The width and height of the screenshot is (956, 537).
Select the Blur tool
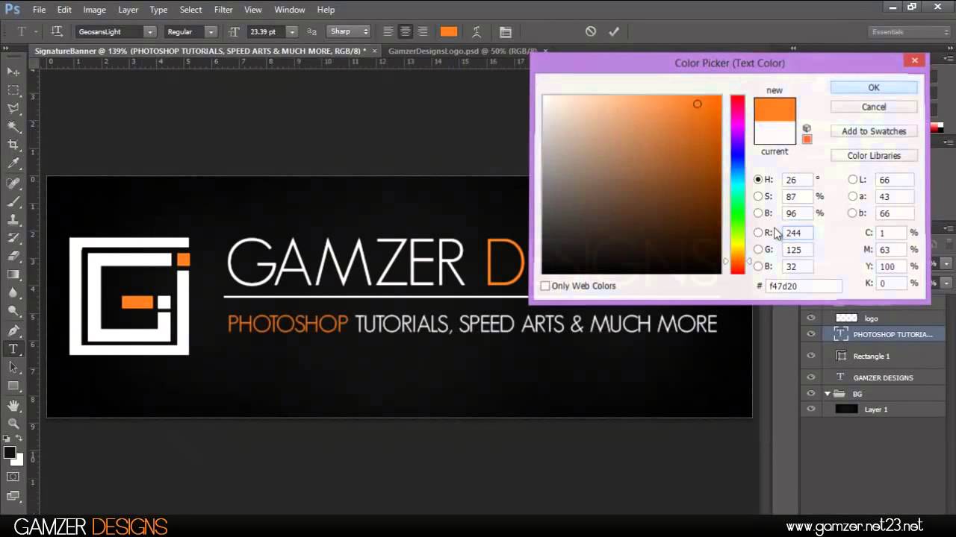[x=13, y=292]
